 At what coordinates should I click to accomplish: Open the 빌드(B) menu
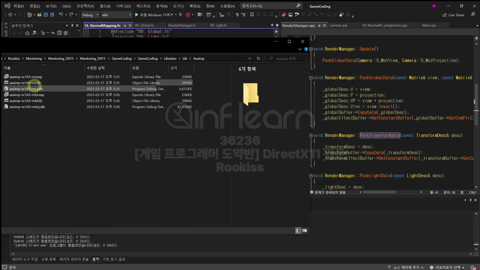[x=105, y=6]
